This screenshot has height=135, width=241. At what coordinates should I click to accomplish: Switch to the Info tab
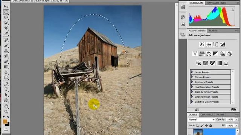223,3
